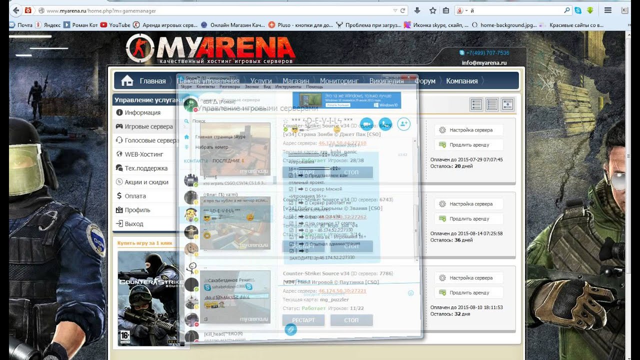Open the Инструменты menu in Skype window
The image size is (640, 360).
click(288, 86)
